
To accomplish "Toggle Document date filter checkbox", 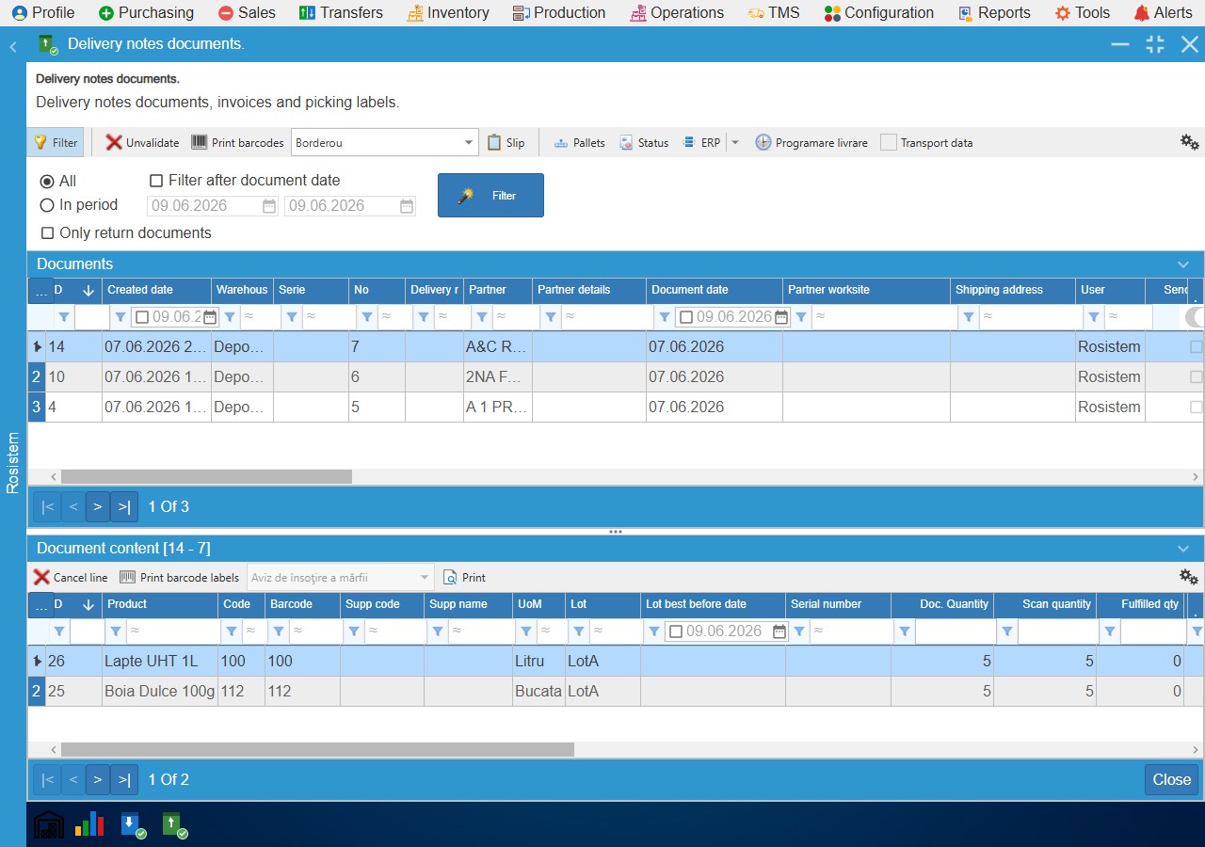I will pyautogui.click(x=686, y=317).
